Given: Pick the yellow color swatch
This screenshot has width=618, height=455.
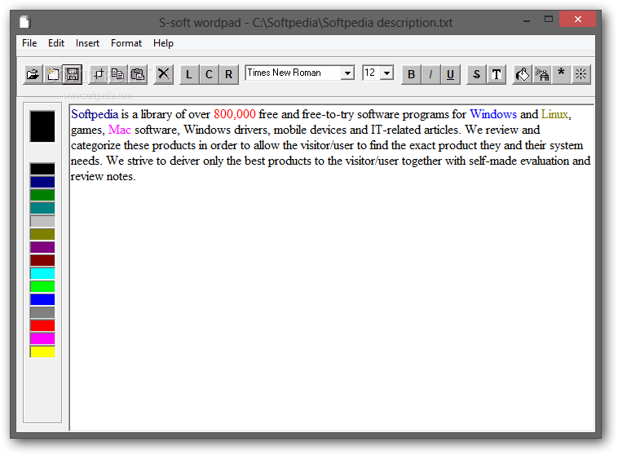Looking at the screenshot, I should click(x=42, y=351).
